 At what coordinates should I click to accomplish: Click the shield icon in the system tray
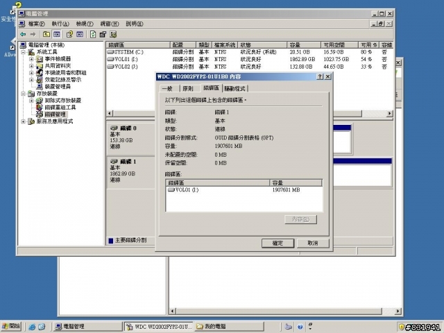tap(401, 327)
